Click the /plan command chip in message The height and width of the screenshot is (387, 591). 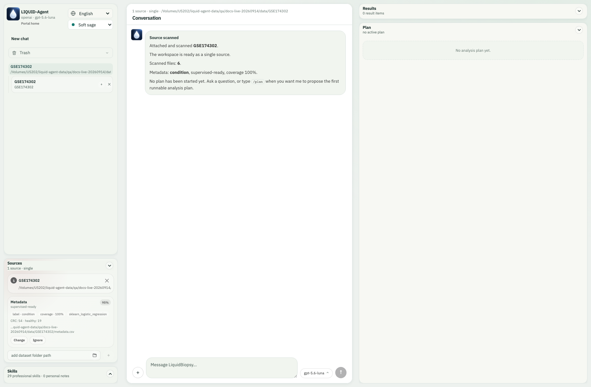[258, 82]
